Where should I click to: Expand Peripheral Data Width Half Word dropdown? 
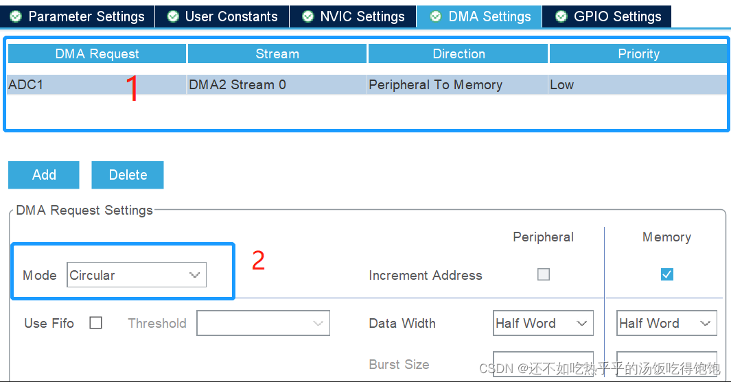pyautogui.click(x=543, y=323)
